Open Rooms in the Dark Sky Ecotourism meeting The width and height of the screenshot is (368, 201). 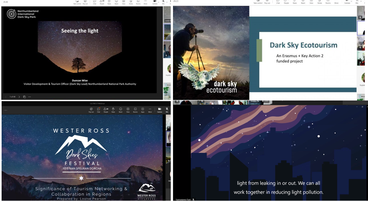tap(328, 2)
